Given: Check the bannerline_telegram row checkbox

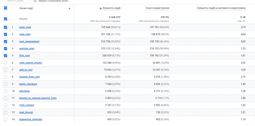Looking at the screenshot, I should 5,119.
